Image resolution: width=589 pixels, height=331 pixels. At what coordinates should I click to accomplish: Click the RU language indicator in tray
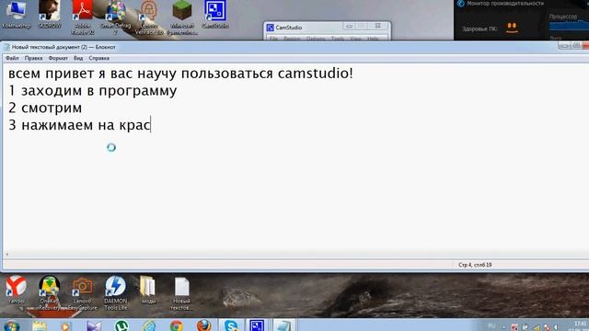tap(491, 325)
